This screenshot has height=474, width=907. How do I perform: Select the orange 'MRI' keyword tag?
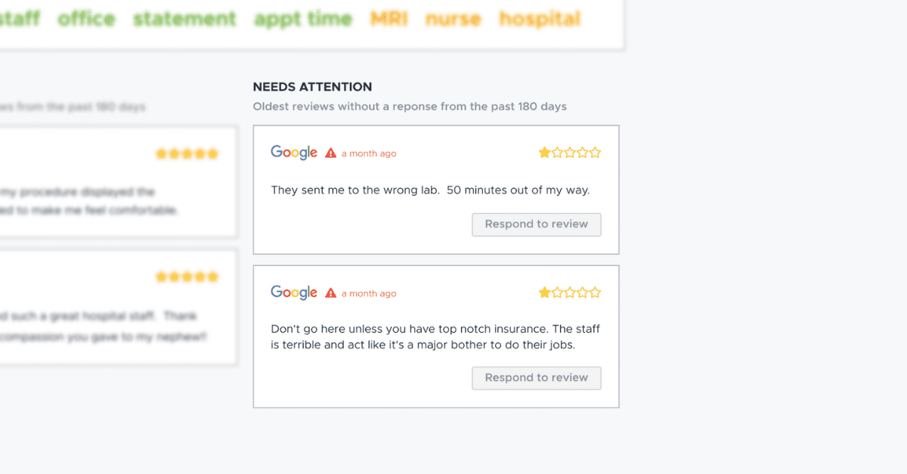[389, 19]
